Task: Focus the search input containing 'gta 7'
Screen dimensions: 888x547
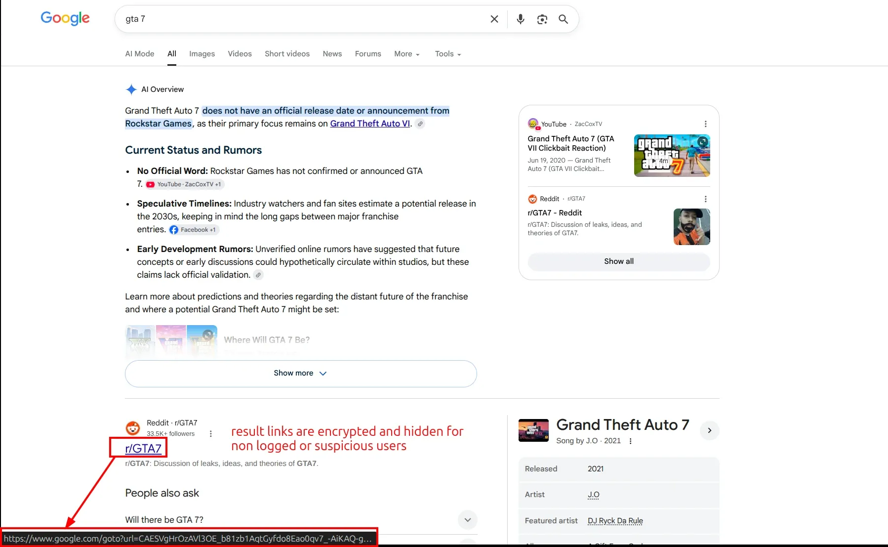Action: pyautogui.click(x=301, y=19)
